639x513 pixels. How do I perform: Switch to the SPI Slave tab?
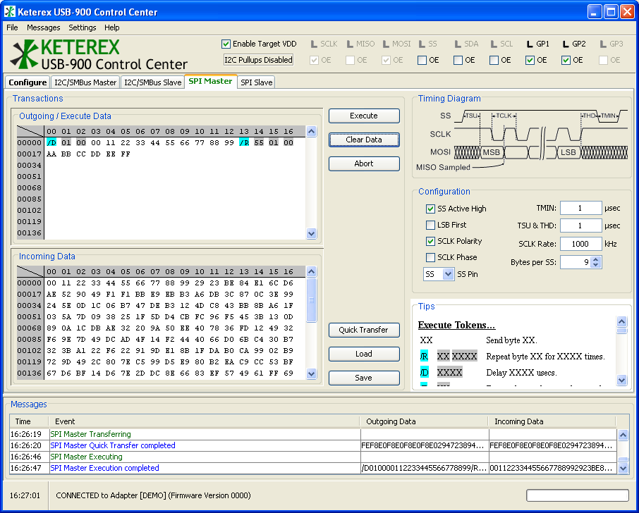click(256, 82)
